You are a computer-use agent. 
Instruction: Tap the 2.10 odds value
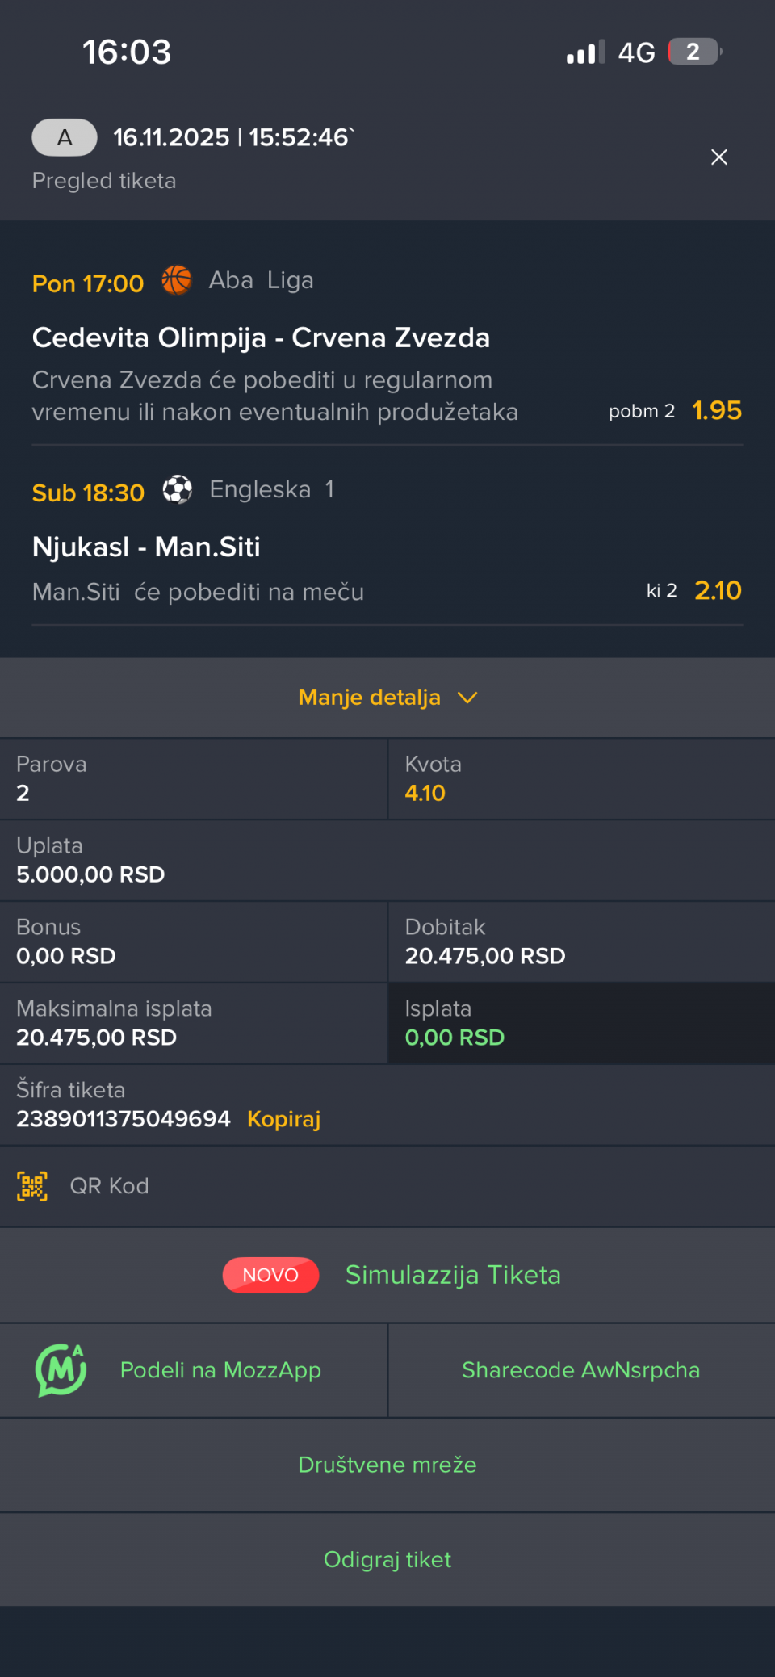718,591
